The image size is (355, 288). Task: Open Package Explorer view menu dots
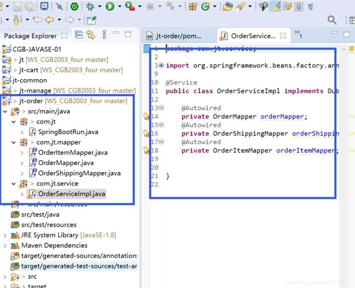click(x=104, y=34)
